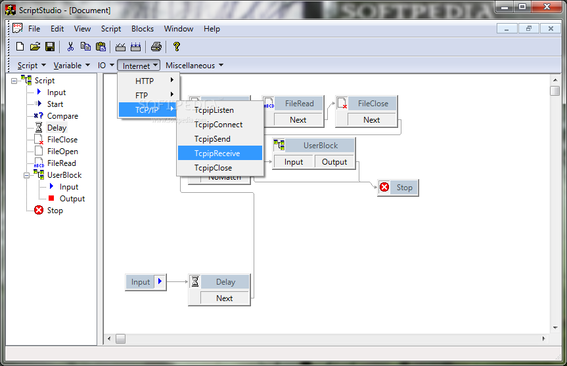Screen dimensions: 567x366
Task: Click the Save floppy disk icon
Action: coord(50,46)
